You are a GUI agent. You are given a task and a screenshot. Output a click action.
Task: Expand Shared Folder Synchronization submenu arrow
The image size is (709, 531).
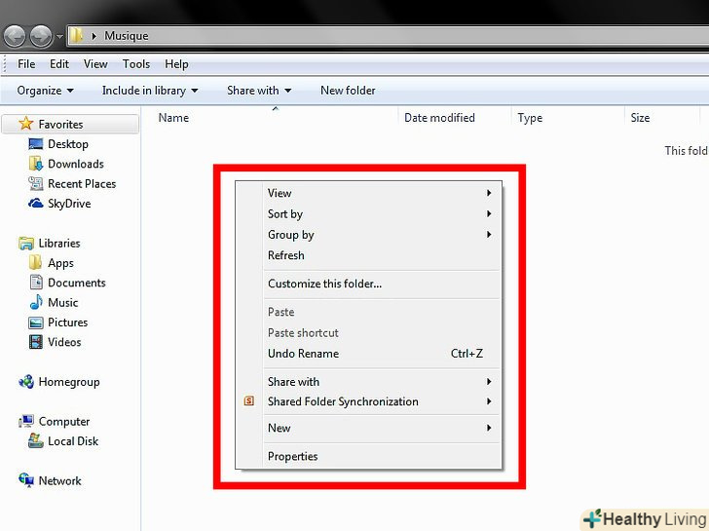click(x=489, y=401)
